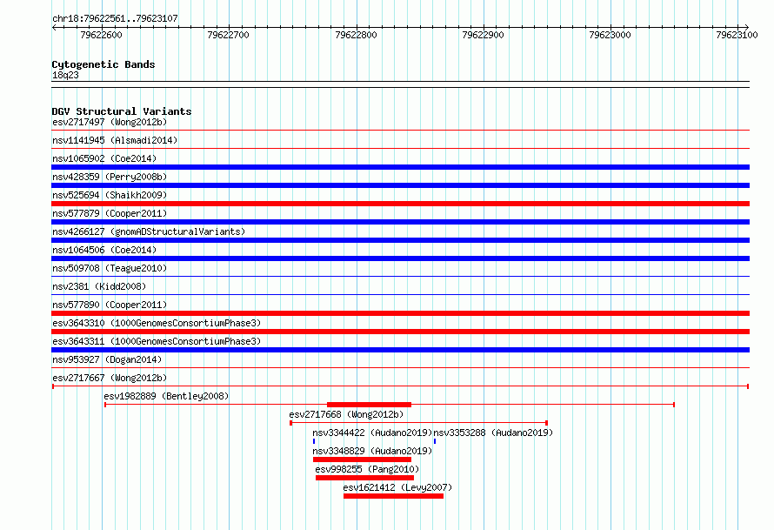This screenshot has width=774, height=530.
Task: Click the blue bar under esv3643311
Action: coord(400,350)
